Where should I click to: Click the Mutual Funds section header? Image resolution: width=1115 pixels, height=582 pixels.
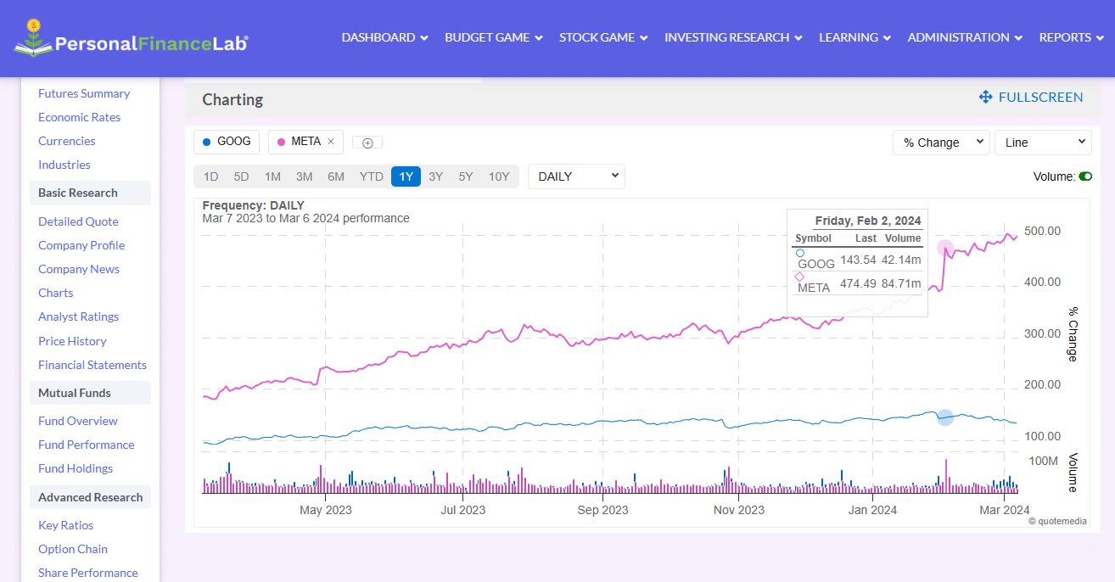pos(90,393)
